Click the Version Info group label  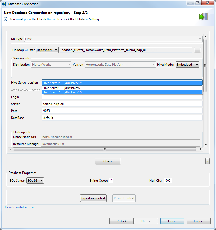coord(22,58)
